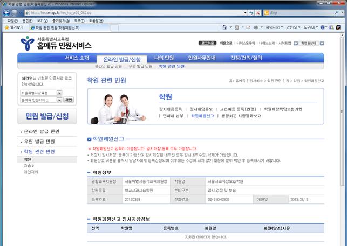Click the printer icon in IE toolbar

coord(255,27)
